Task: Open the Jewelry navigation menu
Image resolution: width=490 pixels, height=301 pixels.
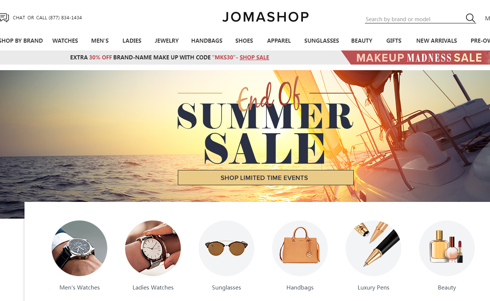Action: pyautogui.click(x=167, y=41)
